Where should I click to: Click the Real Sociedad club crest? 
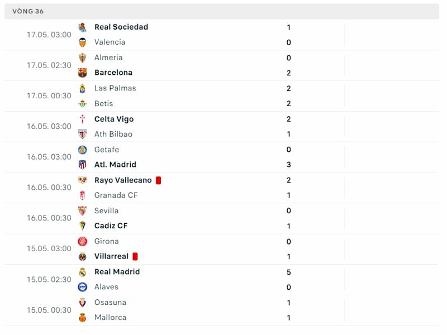[x=83, y=27]
